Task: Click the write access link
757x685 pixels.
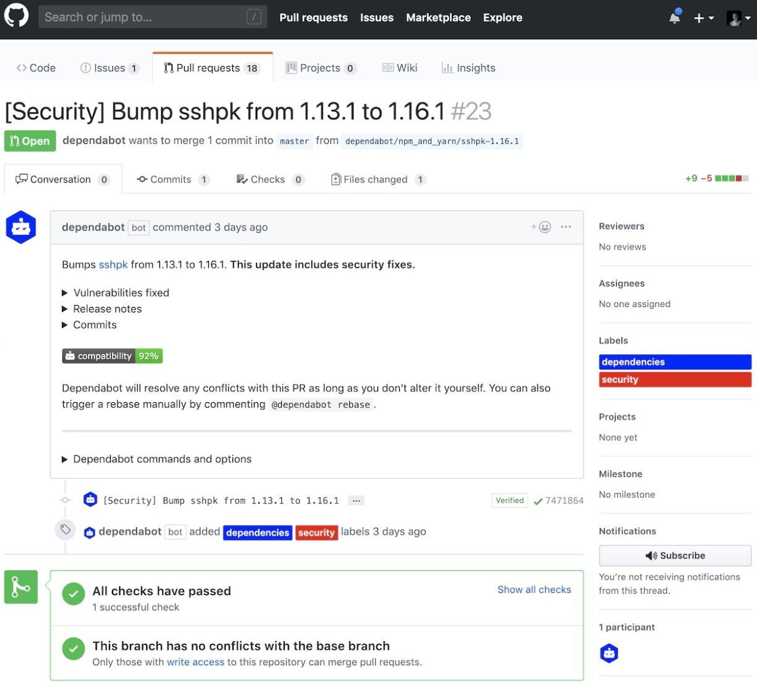Action: (x=195, y=662)
